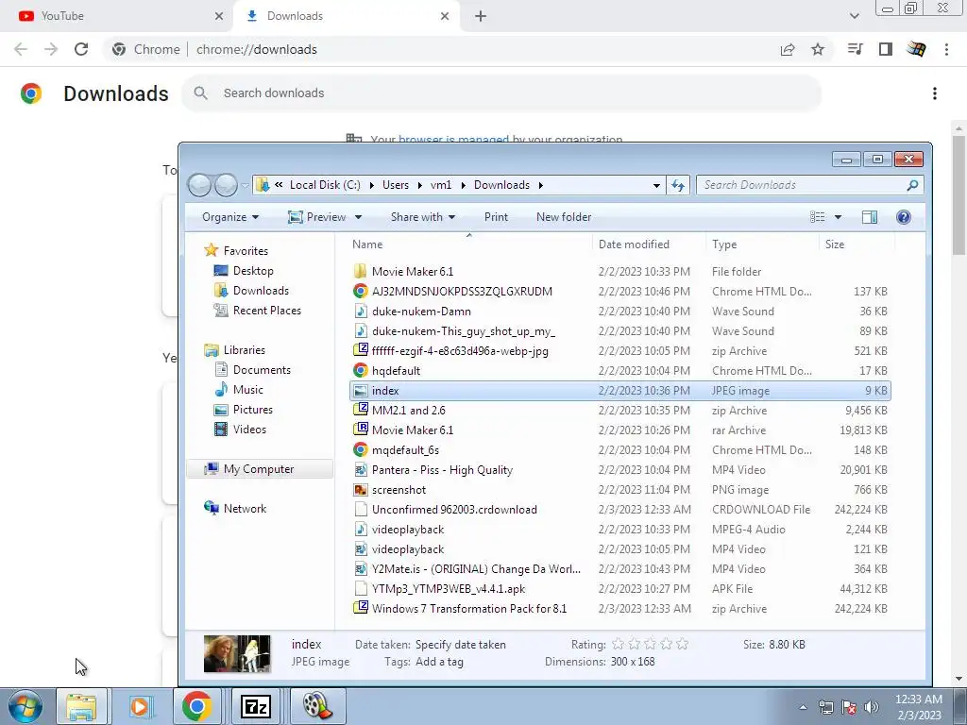Open the Pictures library

243,410
